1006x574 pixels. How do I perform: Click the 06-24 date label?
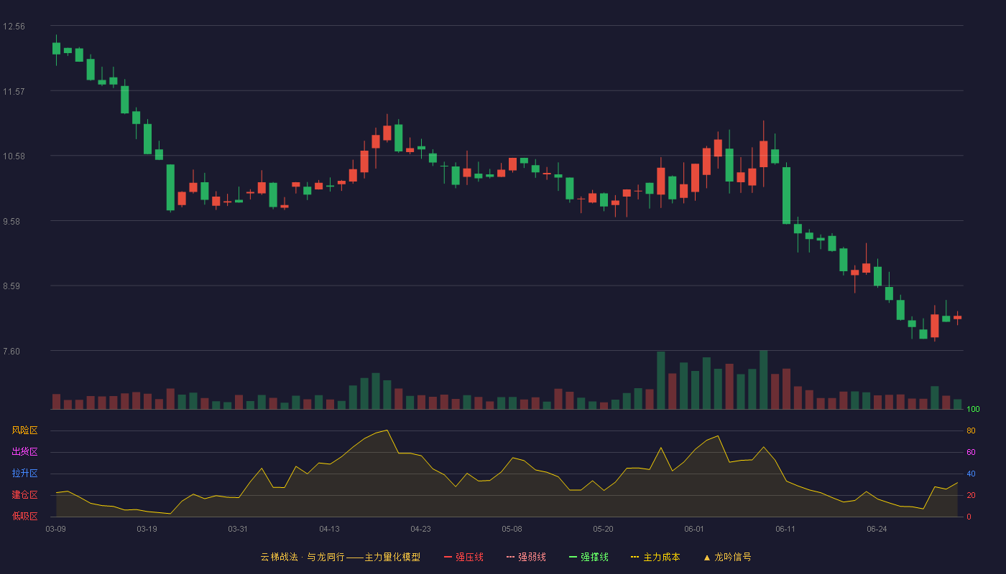[877, 529]
